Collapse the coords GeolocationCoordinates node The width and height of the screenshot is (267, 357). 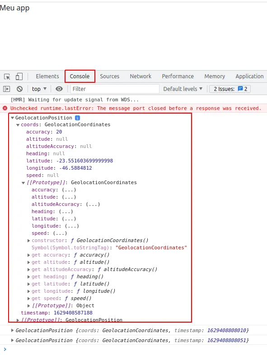(x=18, y=125)
